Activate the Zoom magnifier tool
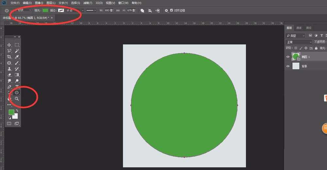Image resolution: width=327 pixels, height=170 pixels. click(17, 98)
